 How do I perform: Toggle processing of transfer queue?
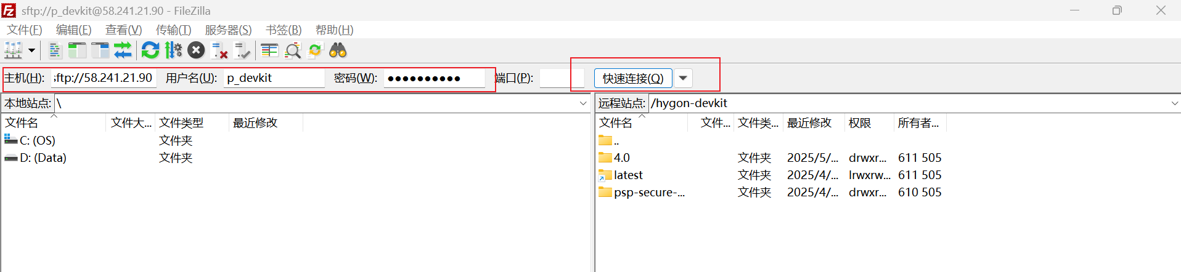174,50
